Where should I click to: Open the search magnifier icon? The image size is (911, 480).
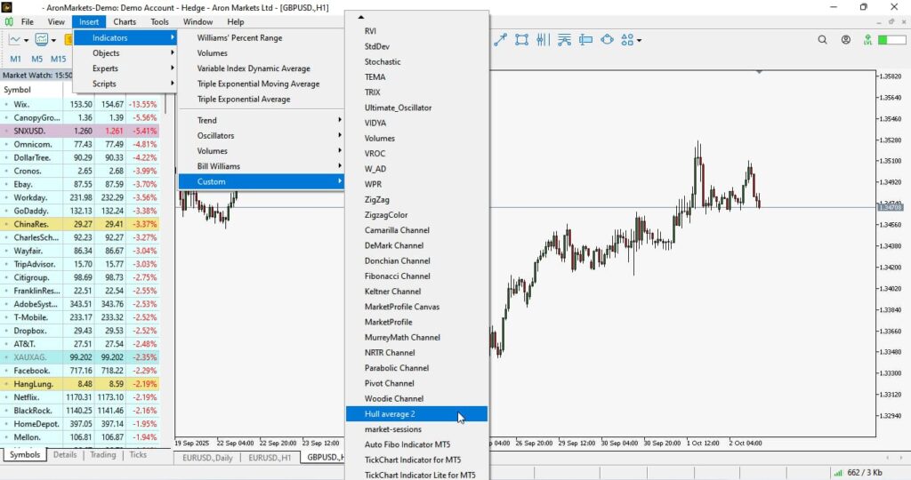822,40
